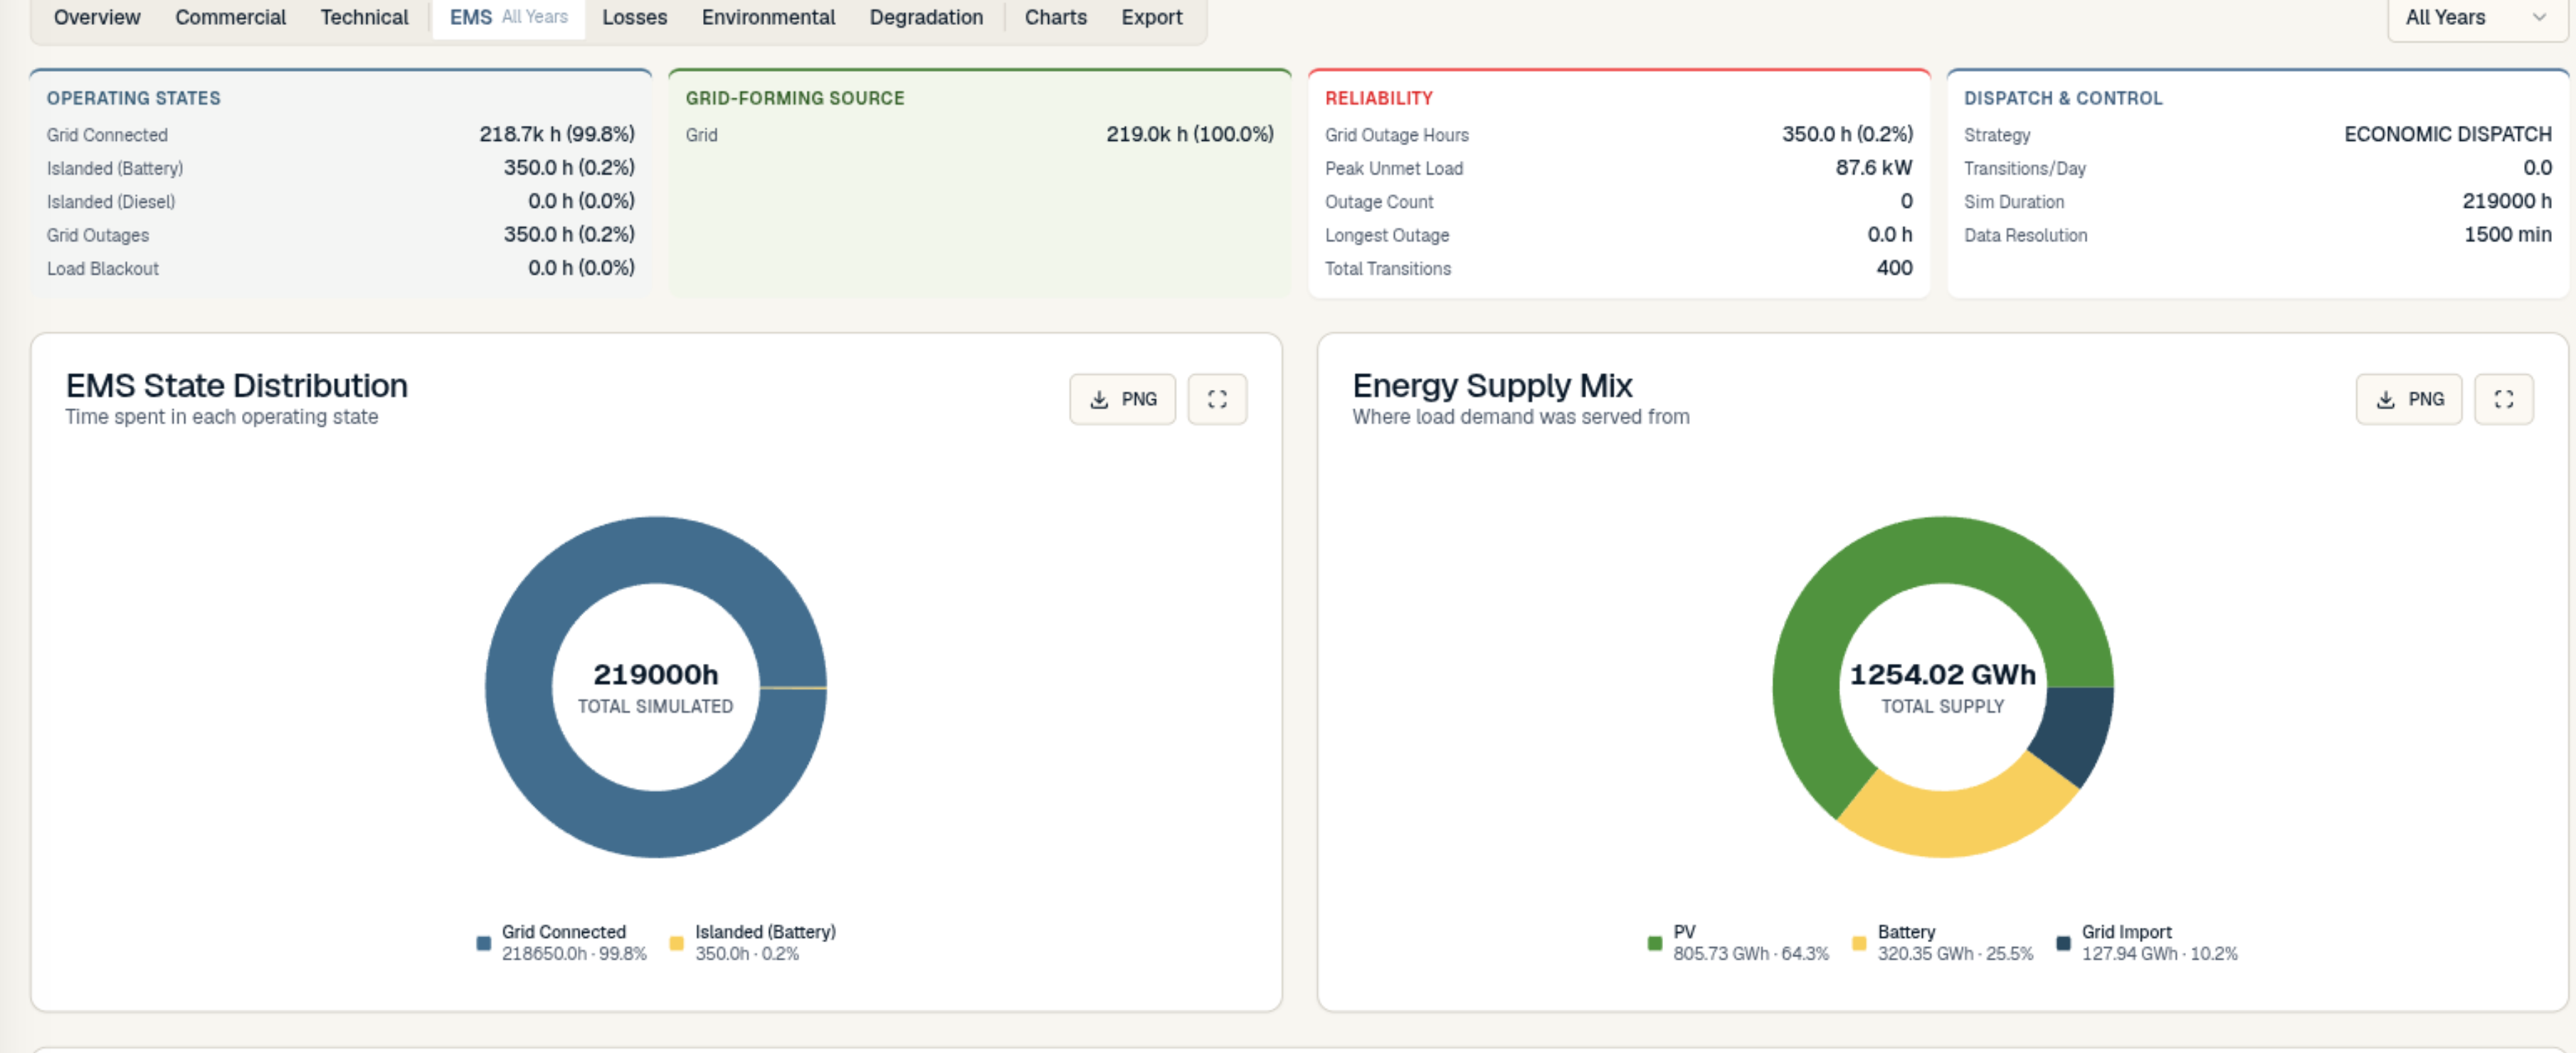Viewport: 2576px width, 1053px height.
Task: Open the Export tab
Action: pos(1151,17)
